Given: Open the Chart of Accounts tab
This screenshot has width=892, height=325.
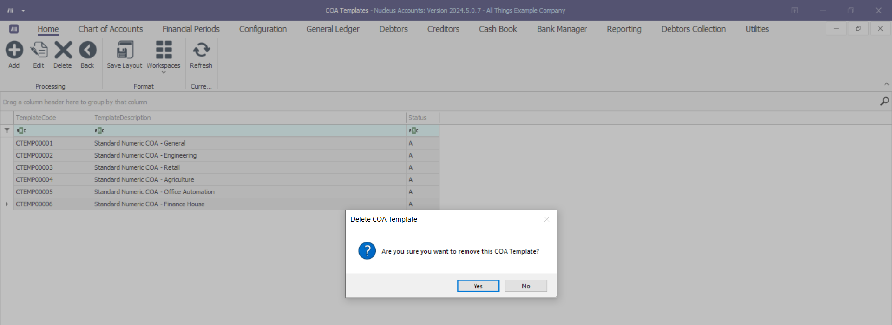Looking at the screenshot, I should point(111,29).
